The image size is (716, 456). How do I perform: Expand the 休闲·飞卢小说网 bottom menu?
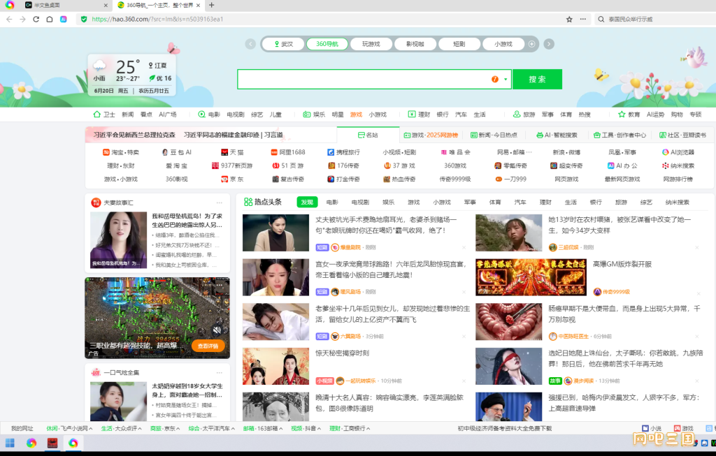click(69, 429)
